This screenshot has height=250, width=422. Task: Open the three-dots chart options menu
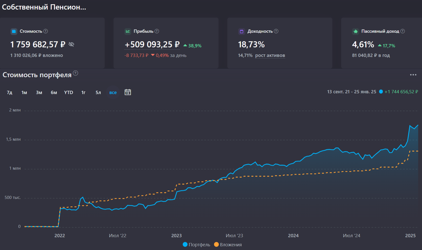(x=413, y=75)
